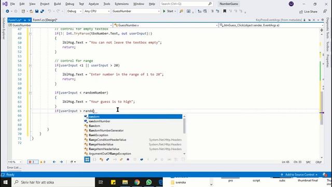This screenshot has height=187, width=332.
Task: Open the GuessNumber startup project dropdown
Action: pos(136,11)
